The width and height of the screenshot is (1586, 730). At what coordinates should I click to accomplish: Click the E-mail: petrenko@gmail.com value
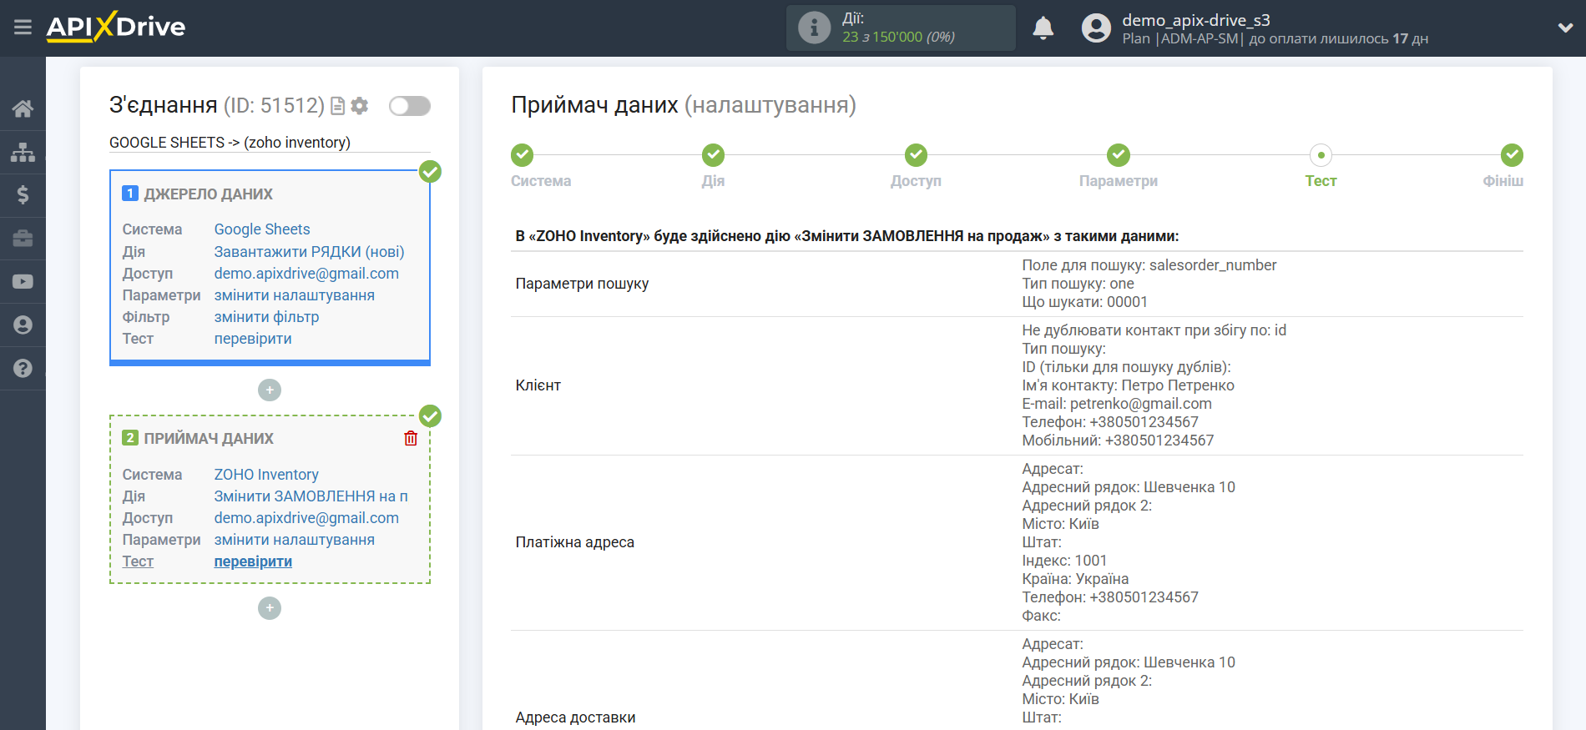coord(1117,404)
